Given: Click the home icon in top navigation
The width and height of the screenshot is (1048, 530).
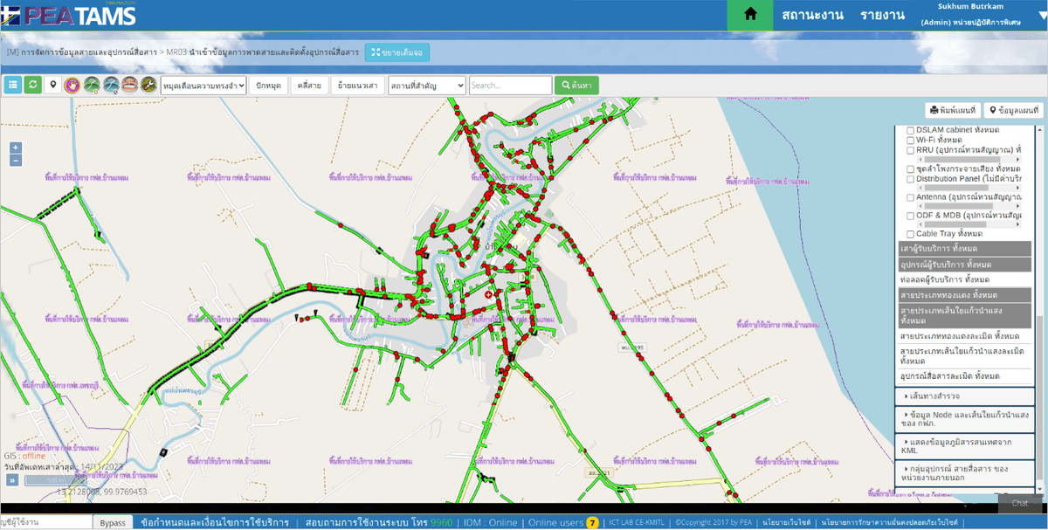Looking at the screenshot, I should coord(750,15).
